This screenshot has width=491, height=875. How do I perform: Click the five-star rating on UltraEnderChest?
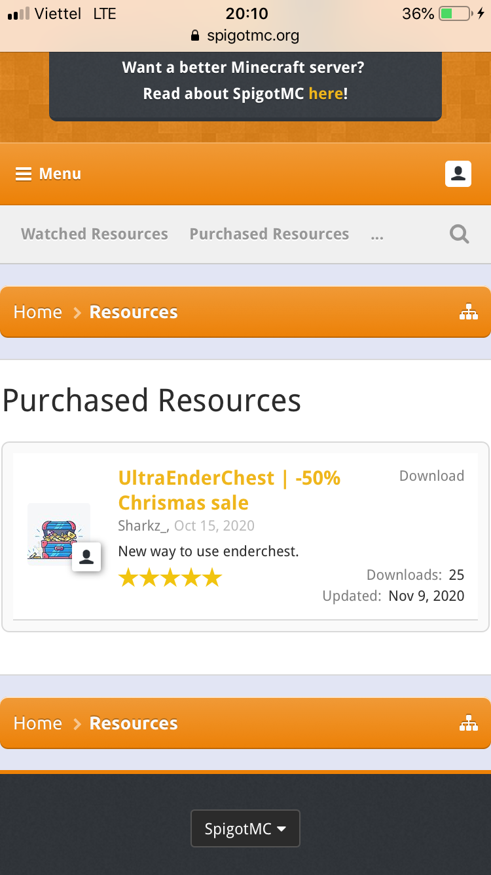(170, 578)
